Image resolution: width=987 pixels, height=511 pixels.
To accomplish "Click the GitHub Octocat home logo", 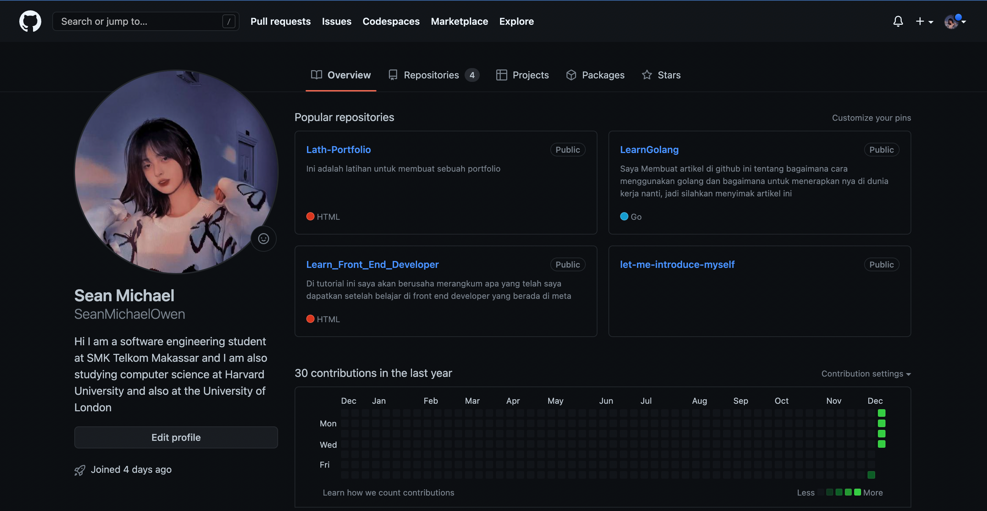I will [x=30, y=21].
